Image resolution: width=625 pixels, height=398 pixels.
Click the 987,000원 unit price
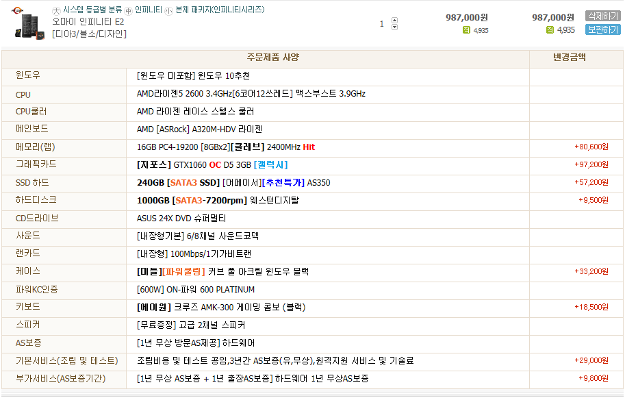click(466, 18)
